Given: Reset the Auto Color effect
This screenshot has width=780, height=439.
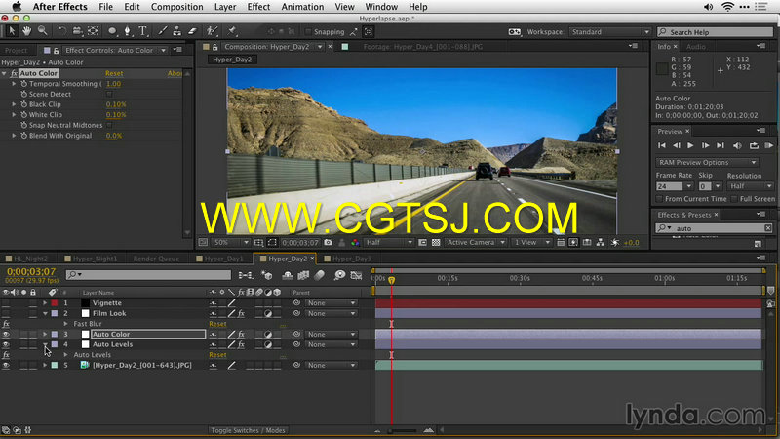Looking at the screenshot, I should point(114,73).
